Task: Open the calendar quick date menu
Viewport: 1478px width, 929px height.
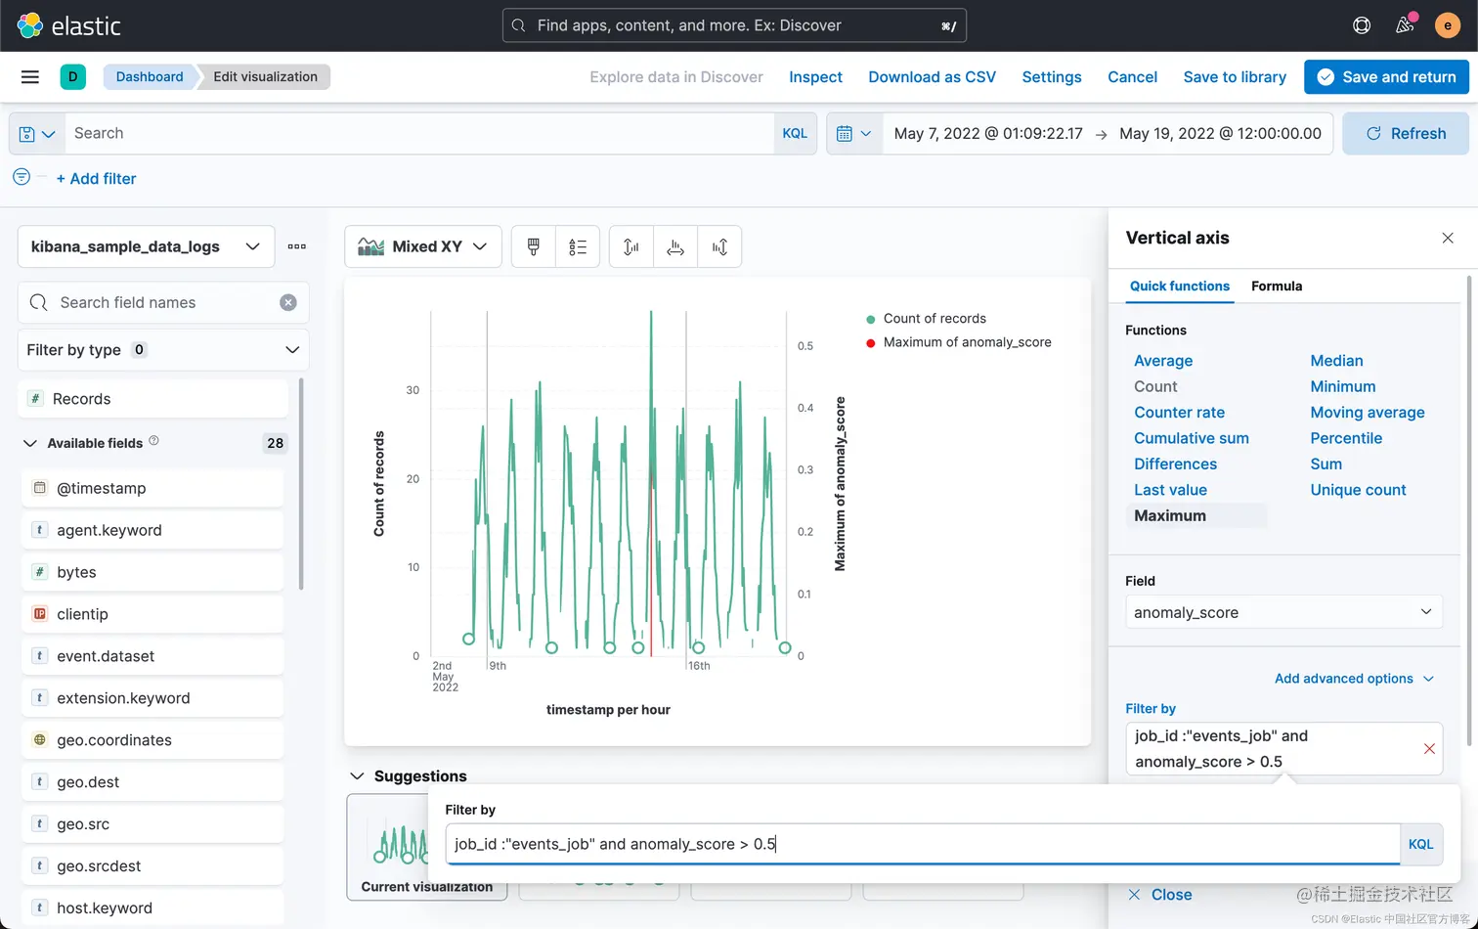Action: tap(853, 133)
